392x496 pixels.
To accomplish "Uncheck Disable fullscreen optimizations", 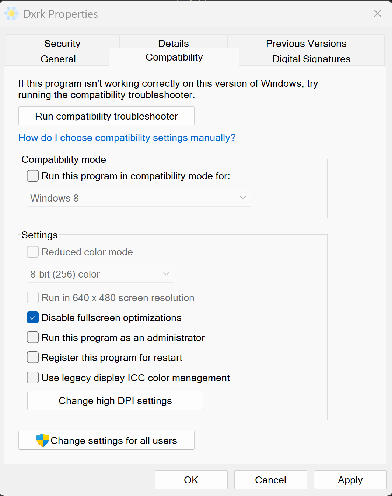I will click(33, 318).
